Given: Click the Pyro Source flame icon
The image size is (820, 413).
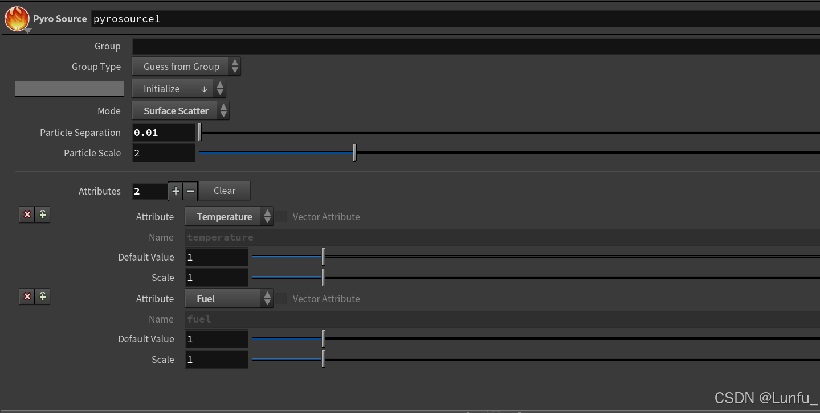Looking at the screenshot, I should (17, 18).
